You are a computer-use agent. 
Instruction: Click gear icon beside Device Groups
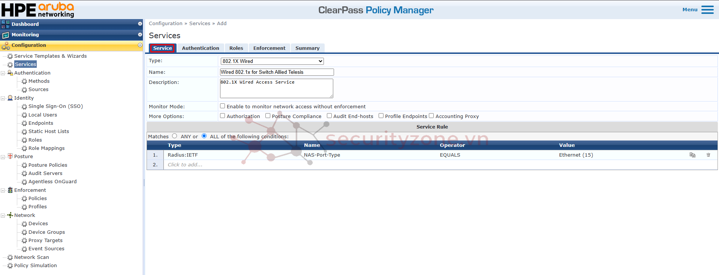point(24,232)
